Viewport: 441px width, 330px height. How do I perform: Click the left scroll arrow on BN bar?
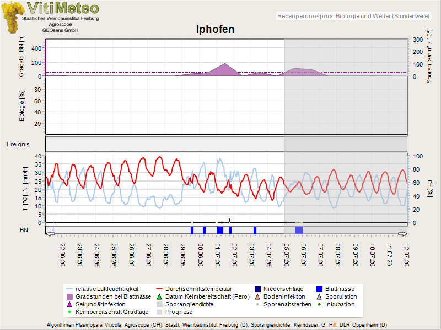(50, 234)
